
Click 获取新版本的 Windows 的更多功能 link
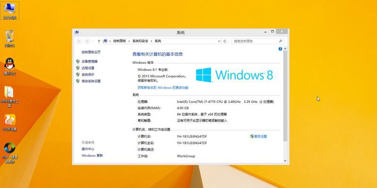[163, 88]
